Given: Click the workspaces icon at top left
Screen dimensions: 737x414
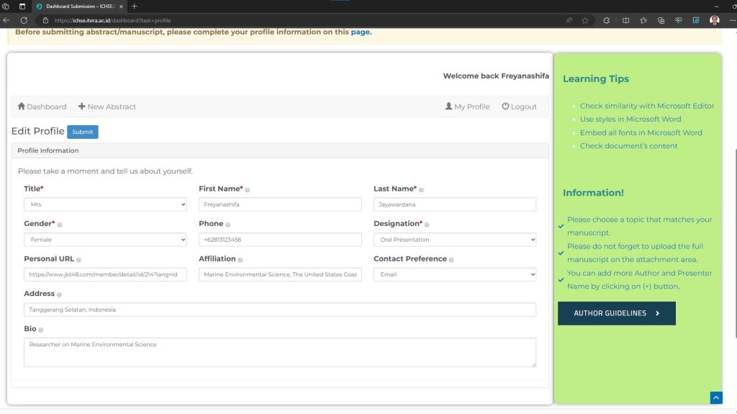Looking at the screenshot, I should coord(6,6).
